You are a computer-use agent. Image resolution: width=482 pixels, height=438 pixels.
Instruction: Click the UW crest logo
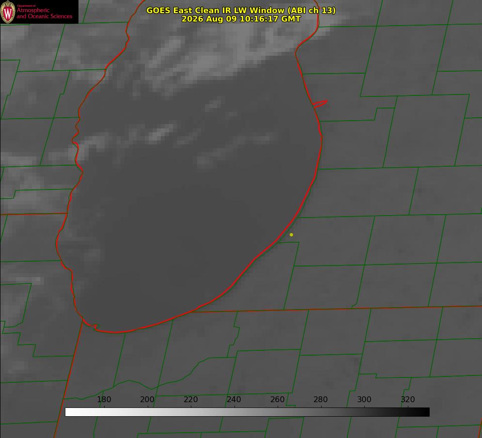(x=8, y=12)
